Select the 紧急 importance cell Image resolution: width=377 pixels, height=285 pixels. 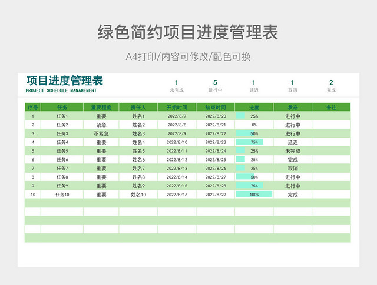point(101,125)
